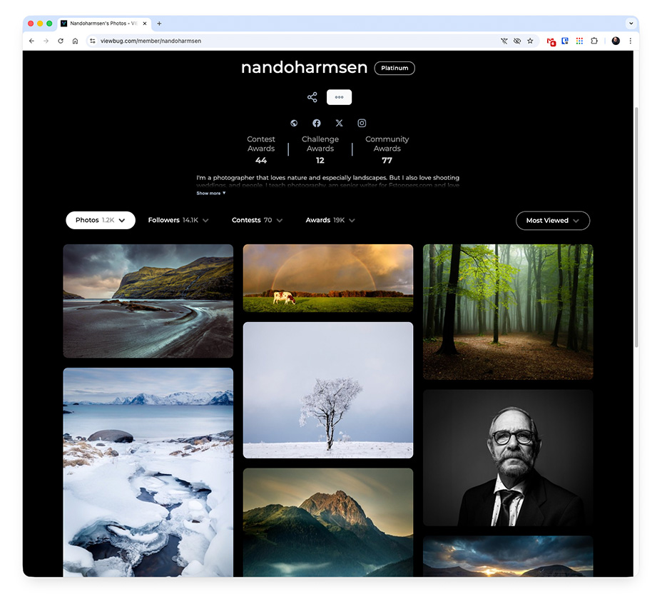
Task: Expand bio with Show more
Action: (x=210, y=194)
